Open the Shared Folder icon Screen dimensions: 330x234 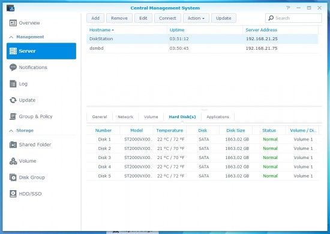coord(13,145)
